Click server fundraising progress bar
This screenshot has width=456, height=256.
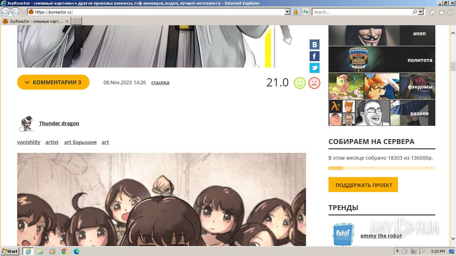pos(382,168)
